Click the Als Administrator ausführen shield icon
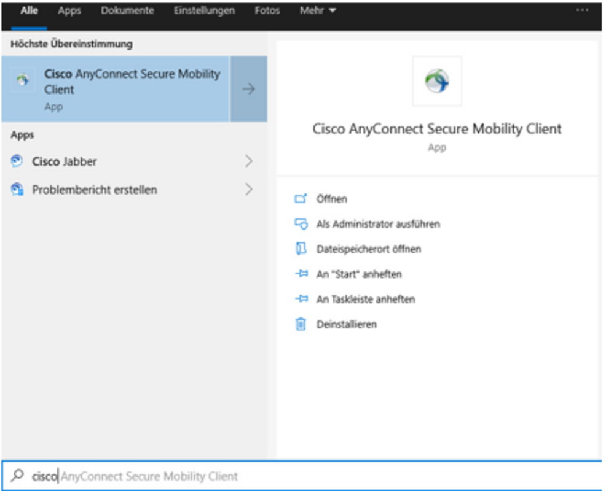 click(301, 224)
